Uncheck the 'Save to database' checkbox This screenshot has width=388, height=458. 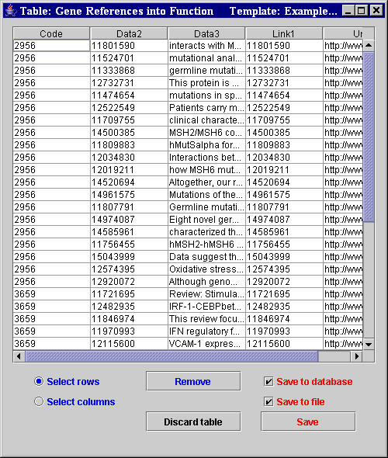coord(268,381)
